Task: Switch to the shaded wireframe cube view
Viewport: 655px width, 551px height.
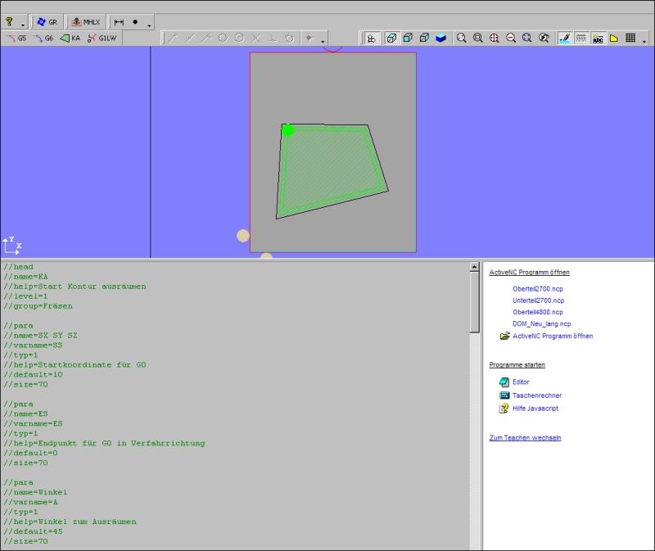Action: [x=424, y=38]
